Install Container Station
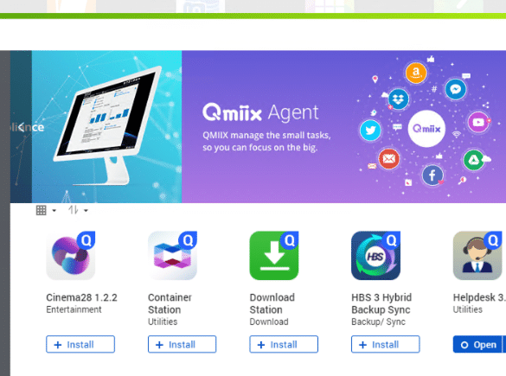 tap(182, 344)
